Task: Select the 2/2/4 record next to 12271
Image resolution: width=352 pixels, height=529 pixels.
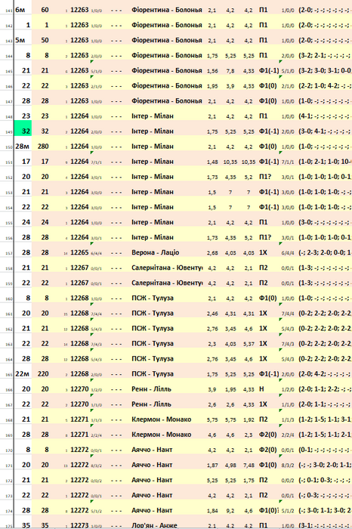Action: pyautogui.click(x=97, y=435)
